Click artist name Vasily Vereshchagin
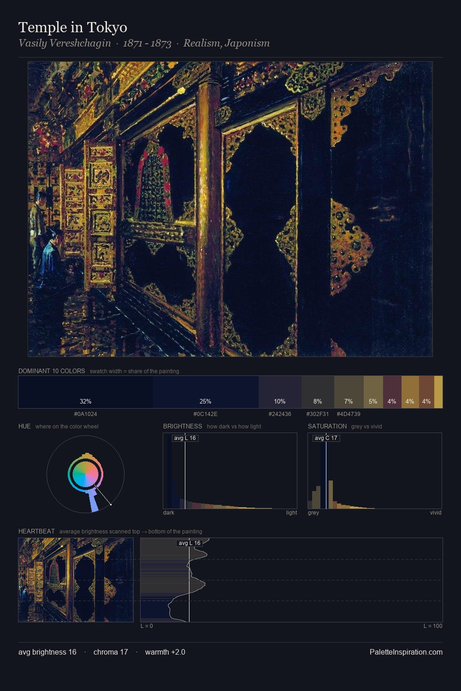 coord(65,43)
